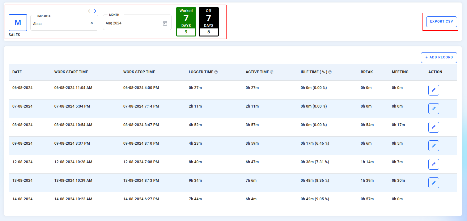467x221 pixels.
Task: Edit the 08-08-2024 attendance record
Action: tap(434, 127)
